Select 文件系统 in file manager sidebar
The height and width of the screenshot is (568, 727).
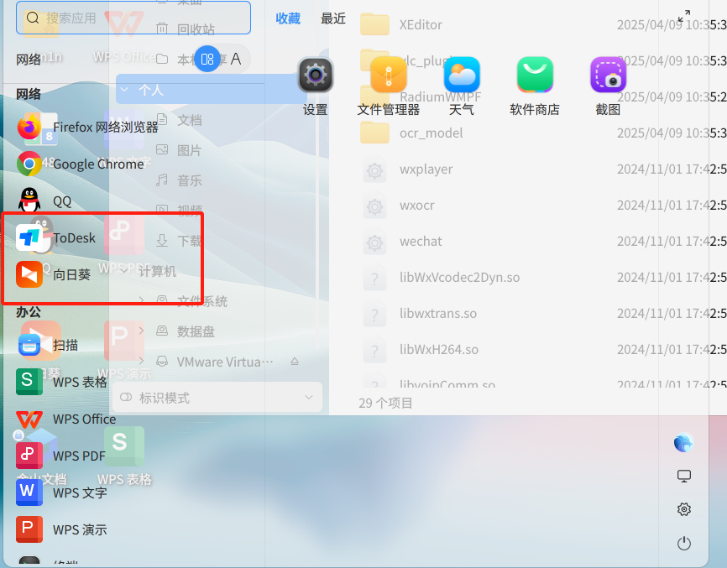[x=191, y=301]
